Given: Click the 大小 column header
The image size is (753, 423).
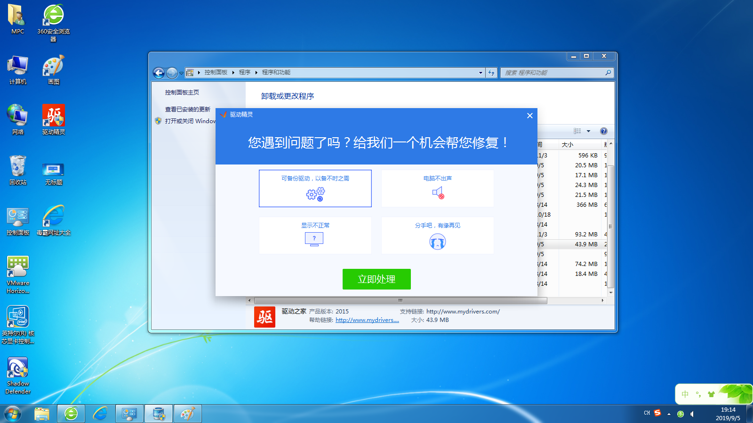Looking at the screenshot, I should click(580, 145).
